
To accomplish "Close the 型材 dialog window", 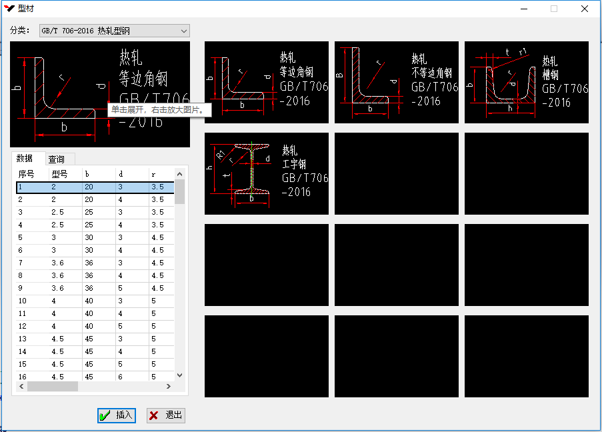I will pyautogui.click(x=584, y=9).
